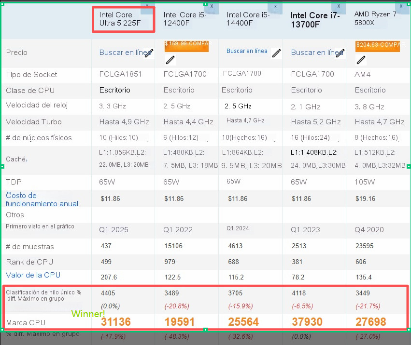Remove Intel Core Ultra 5 225F column with x

[147, 5]
